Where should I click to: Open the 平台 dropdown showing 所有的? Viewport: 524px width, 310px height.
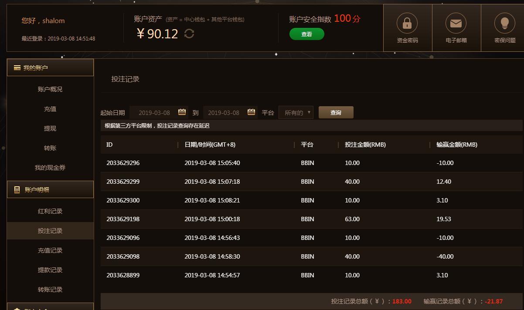point(296,112)
